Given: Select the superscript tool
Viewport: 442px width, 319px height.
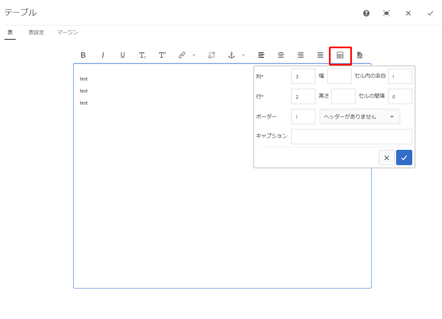Looking at the screenshot, I should click(161, 55).
